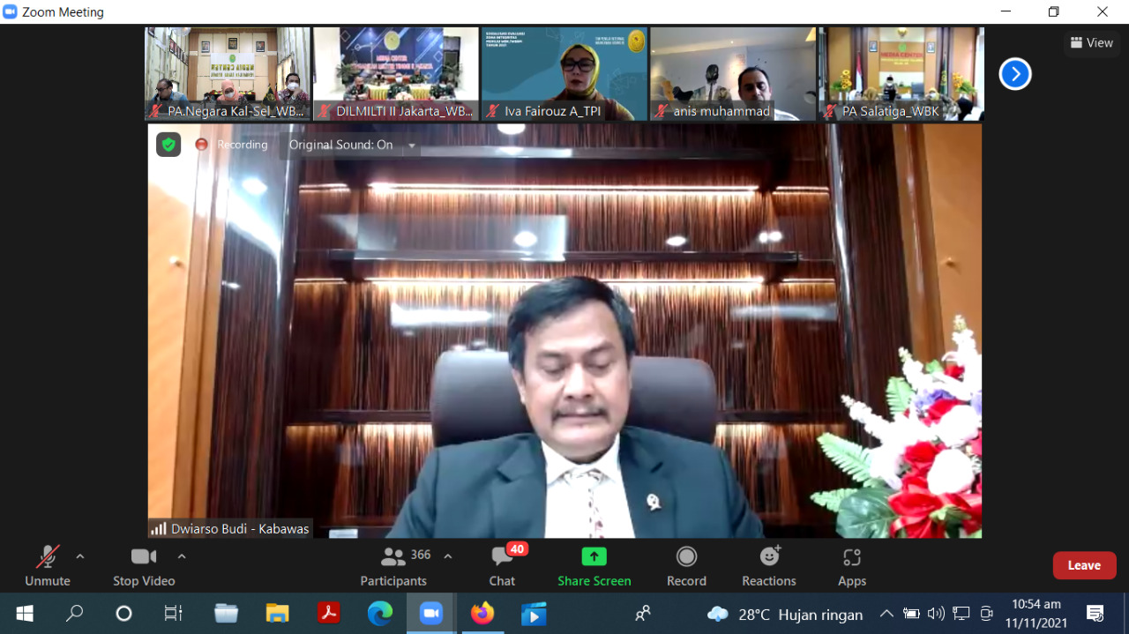This screenshot has width=1129, height=634.
Task: Expand the Participants options caret
Action: [x=448, y=556]
